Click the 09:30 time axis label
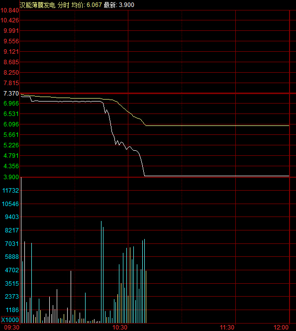 [x=12, y=327]
